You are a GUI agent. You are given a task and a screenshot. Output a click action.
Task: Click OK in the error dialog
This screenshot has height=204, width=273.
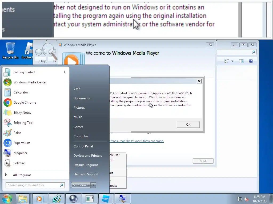[188, 125]
